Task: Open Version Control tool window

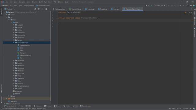Action: coord(10,106)
